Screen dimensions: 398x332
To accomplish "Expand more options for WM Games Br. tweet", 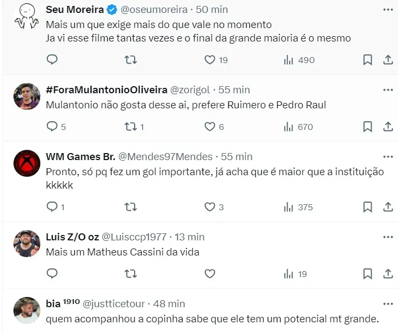I will coord(388,157).
